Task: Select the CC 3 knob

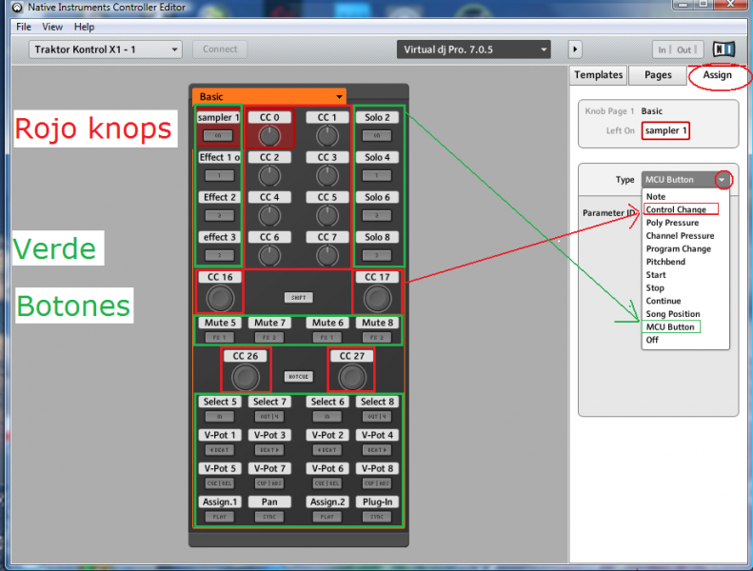Action: [x=327, y=176]
